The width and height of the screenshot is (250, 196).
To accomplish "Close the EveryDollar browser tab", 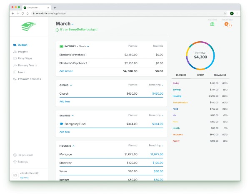I will [48, 8].
